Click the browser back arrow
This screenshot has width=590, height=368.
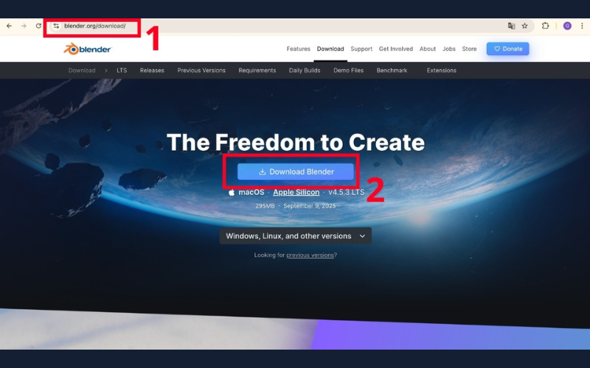point(9,26)
